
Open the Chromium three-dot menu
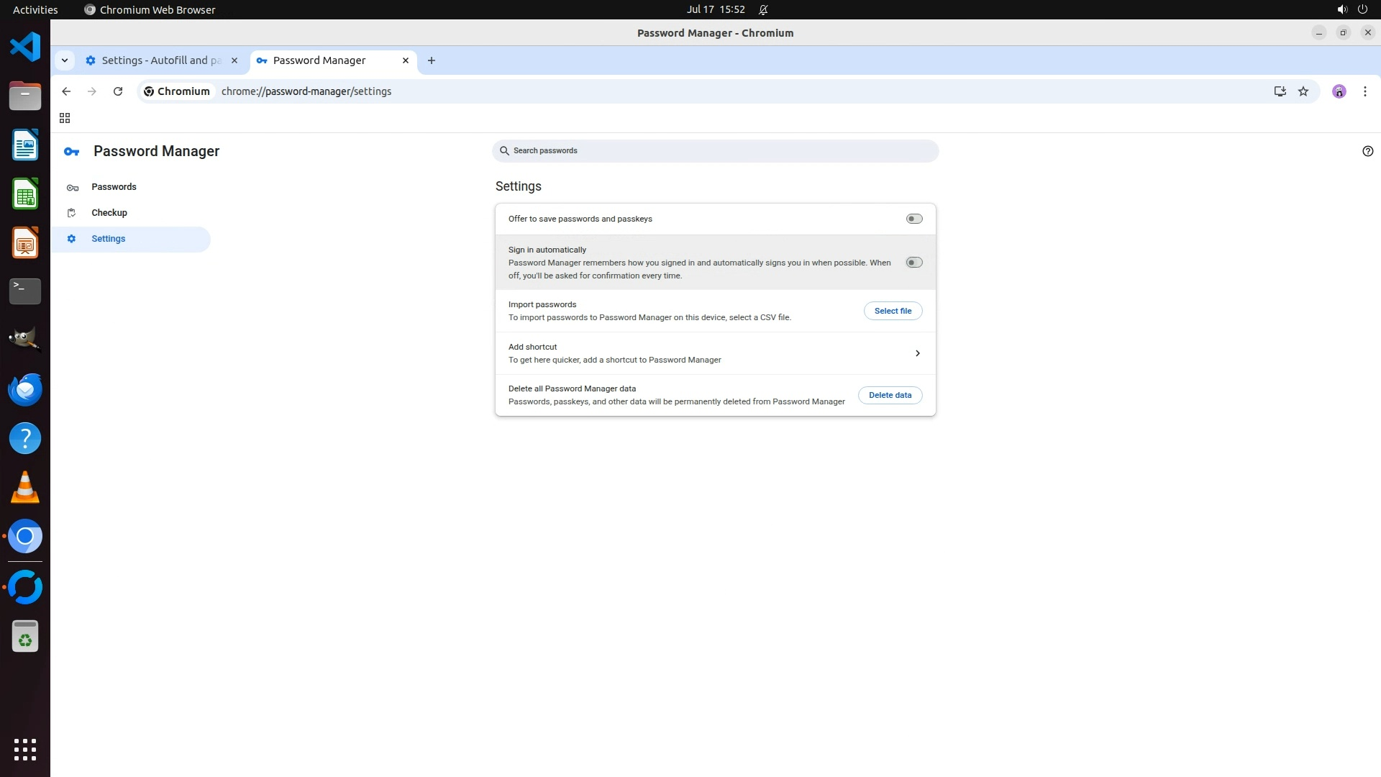(1364, 91)
